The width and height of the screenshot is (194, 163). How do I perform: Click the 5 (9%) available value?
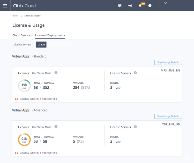[x=78, y=141]
